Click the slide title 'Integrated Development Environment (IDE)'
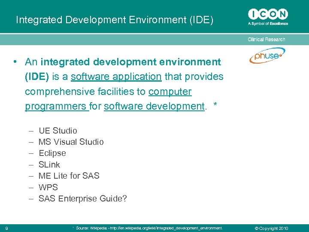Image resolution: width=309 pixels, height=232 pixels. pos(115,20)
